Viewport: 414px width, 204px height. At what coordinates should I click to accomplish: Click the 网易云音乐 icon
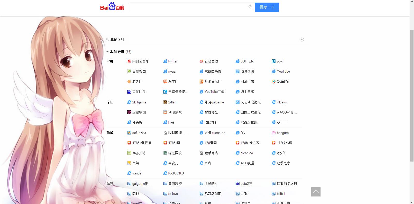(x=129, y=61)
